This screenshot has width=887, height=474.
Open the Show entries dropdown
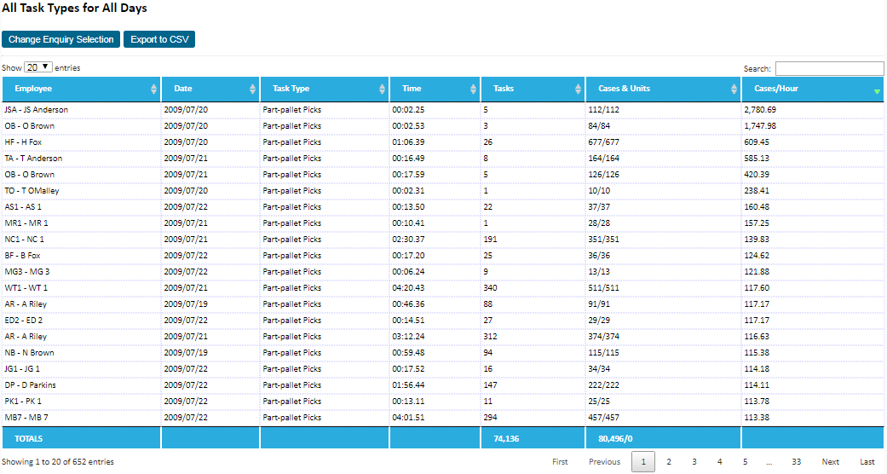tap(37, 66)
